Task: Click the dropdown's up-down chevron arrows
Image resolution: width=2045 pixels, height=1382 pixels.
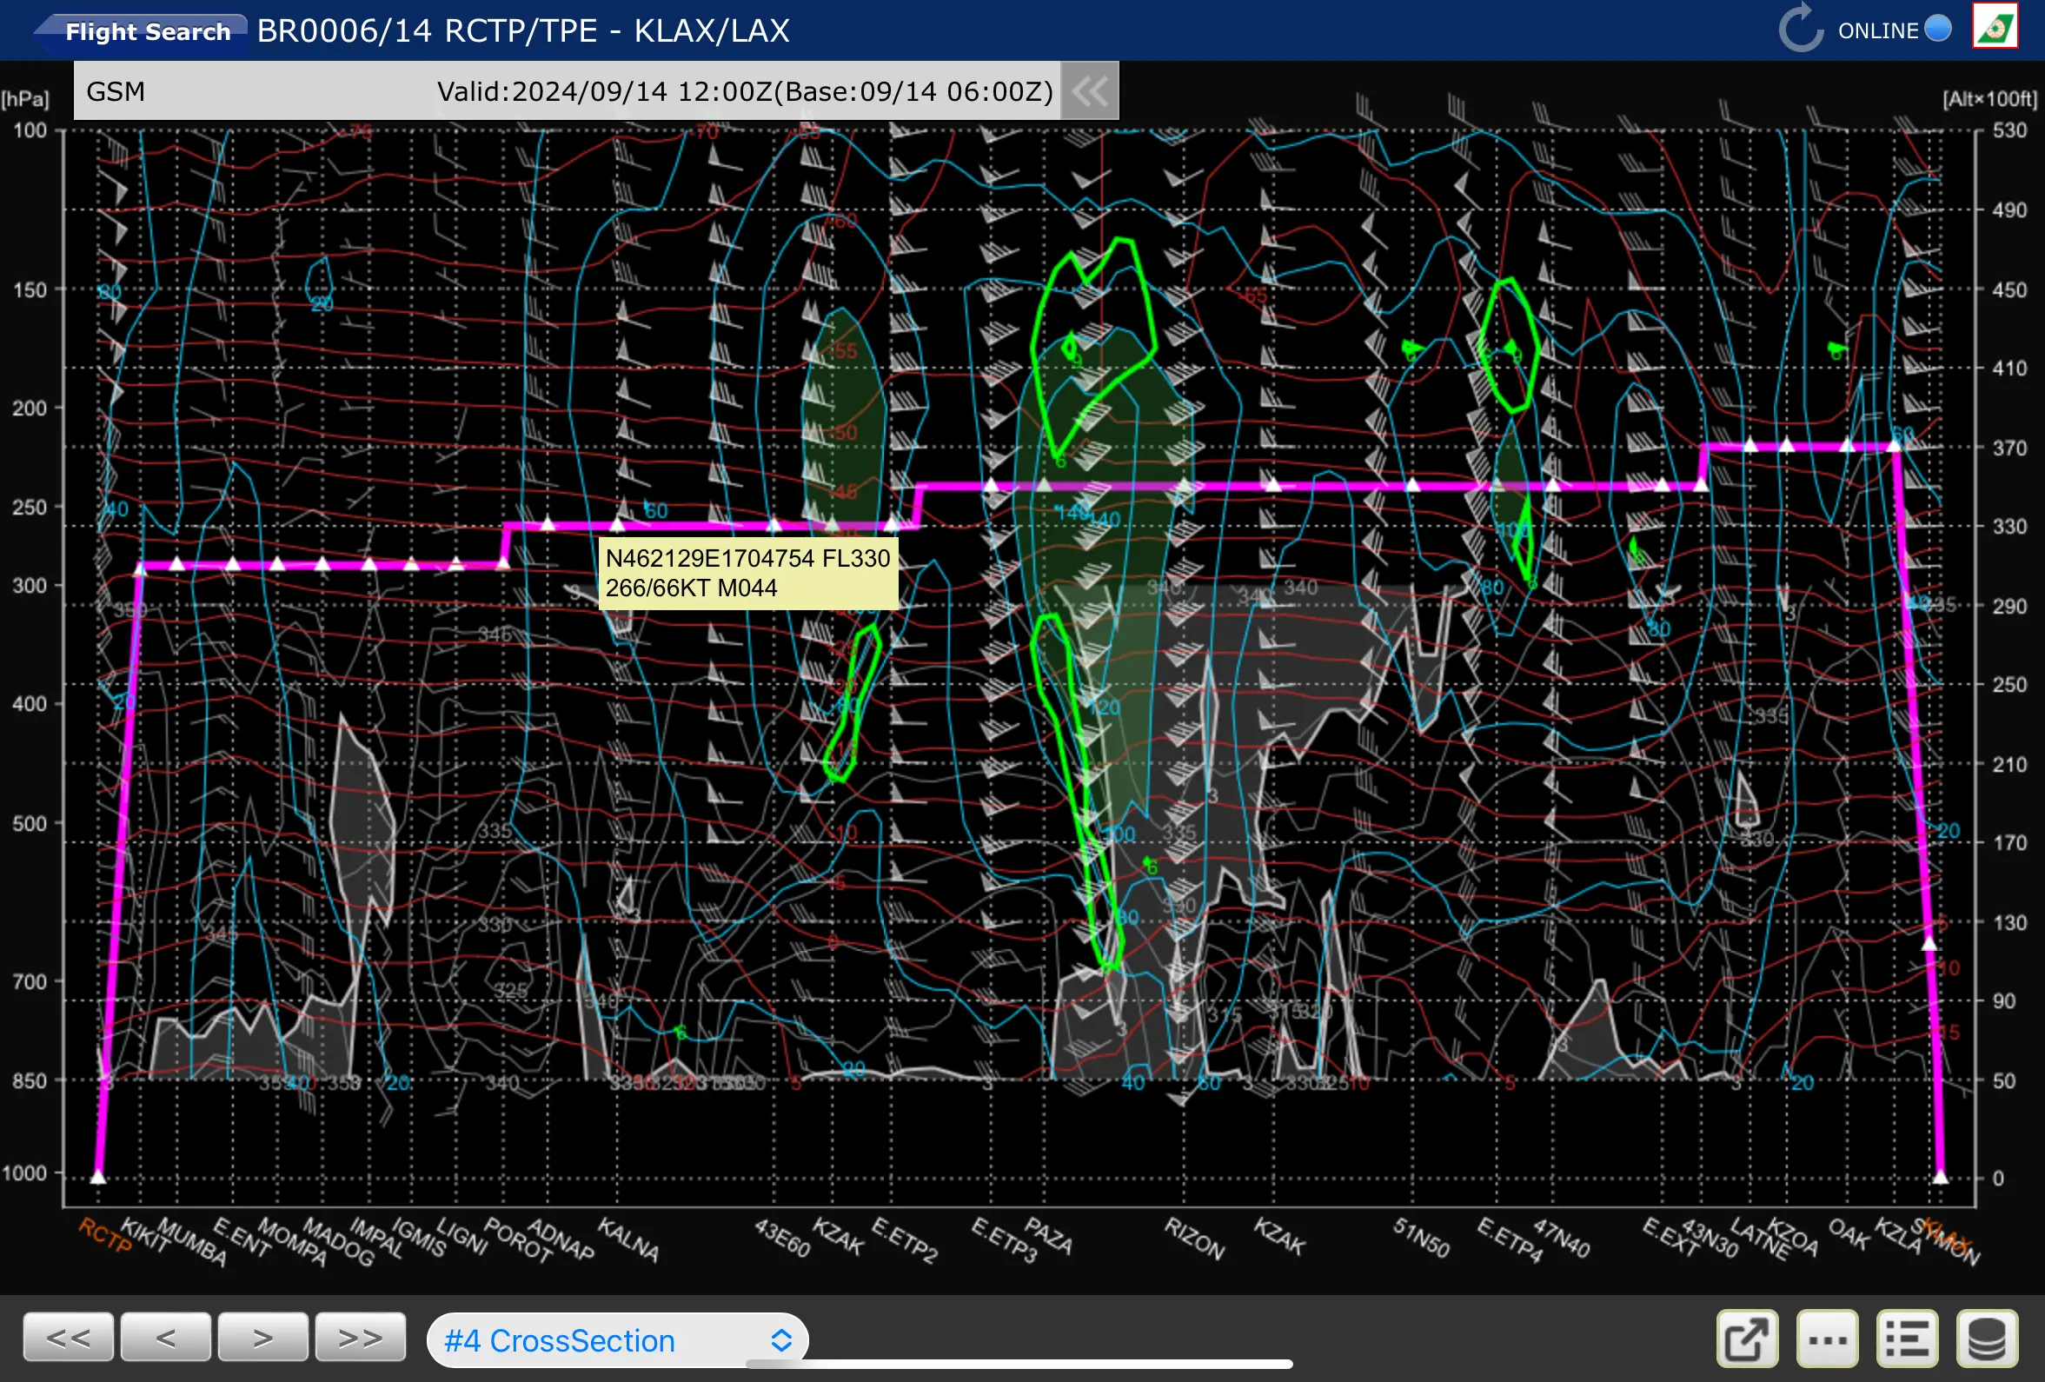Action: coord(781,1339)
